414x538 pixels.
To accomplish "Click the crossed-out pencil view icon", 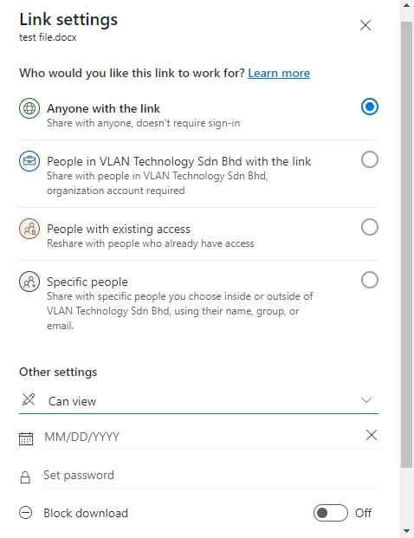I will [29, 399].
